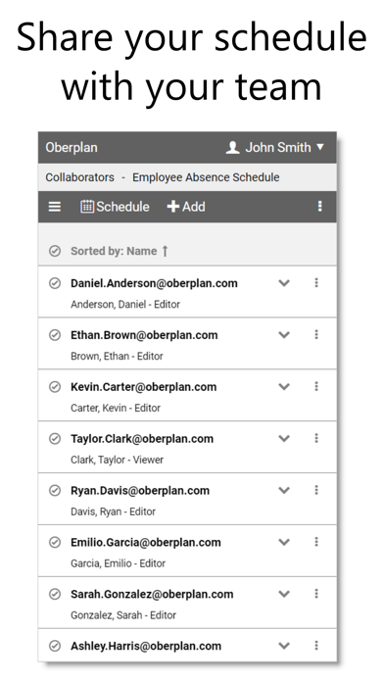Screen dimensions: 384x682
Task: Click Emilio.Garcia@oberplan.com email
Action: click(x=146, y=542)
